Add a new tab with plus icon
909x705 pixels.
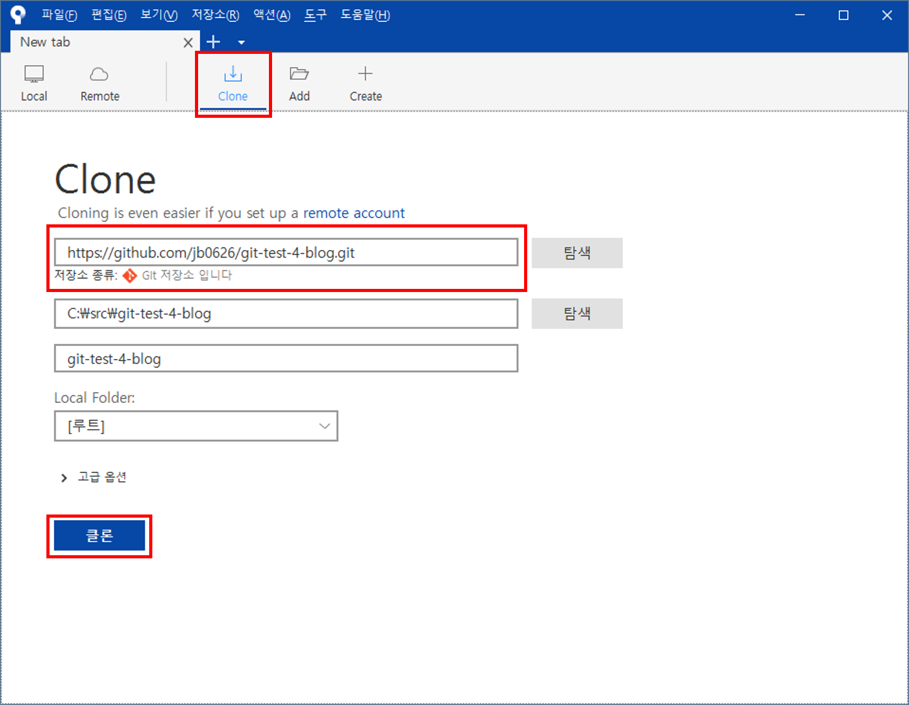[x=213, y=42]
